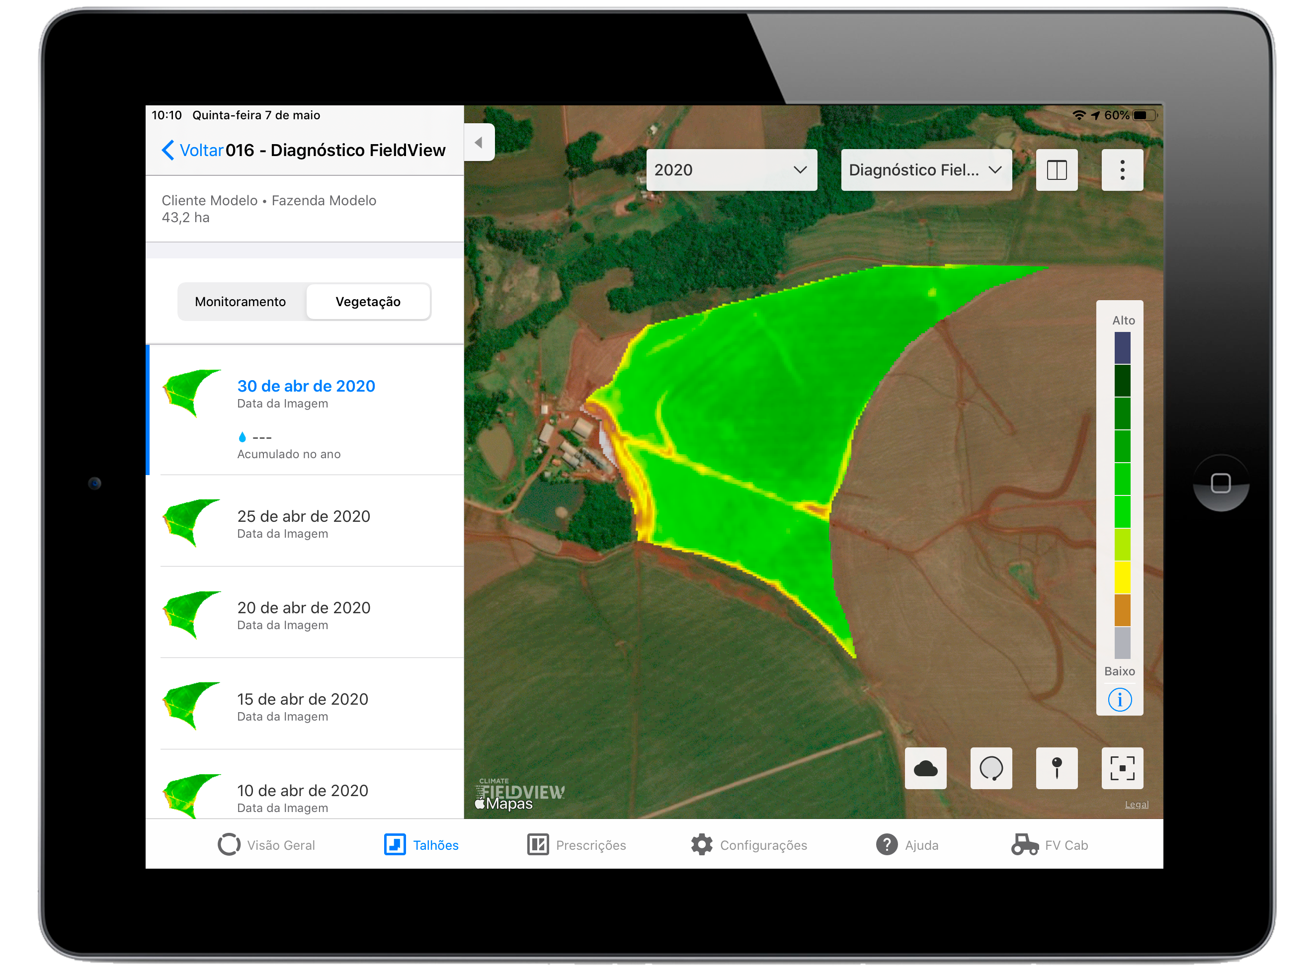Image resolution: width=1309 pixels, height=977 pixels.
Task: Tap the field thumbnail for 30 de abr
Action: pos(191,393)
